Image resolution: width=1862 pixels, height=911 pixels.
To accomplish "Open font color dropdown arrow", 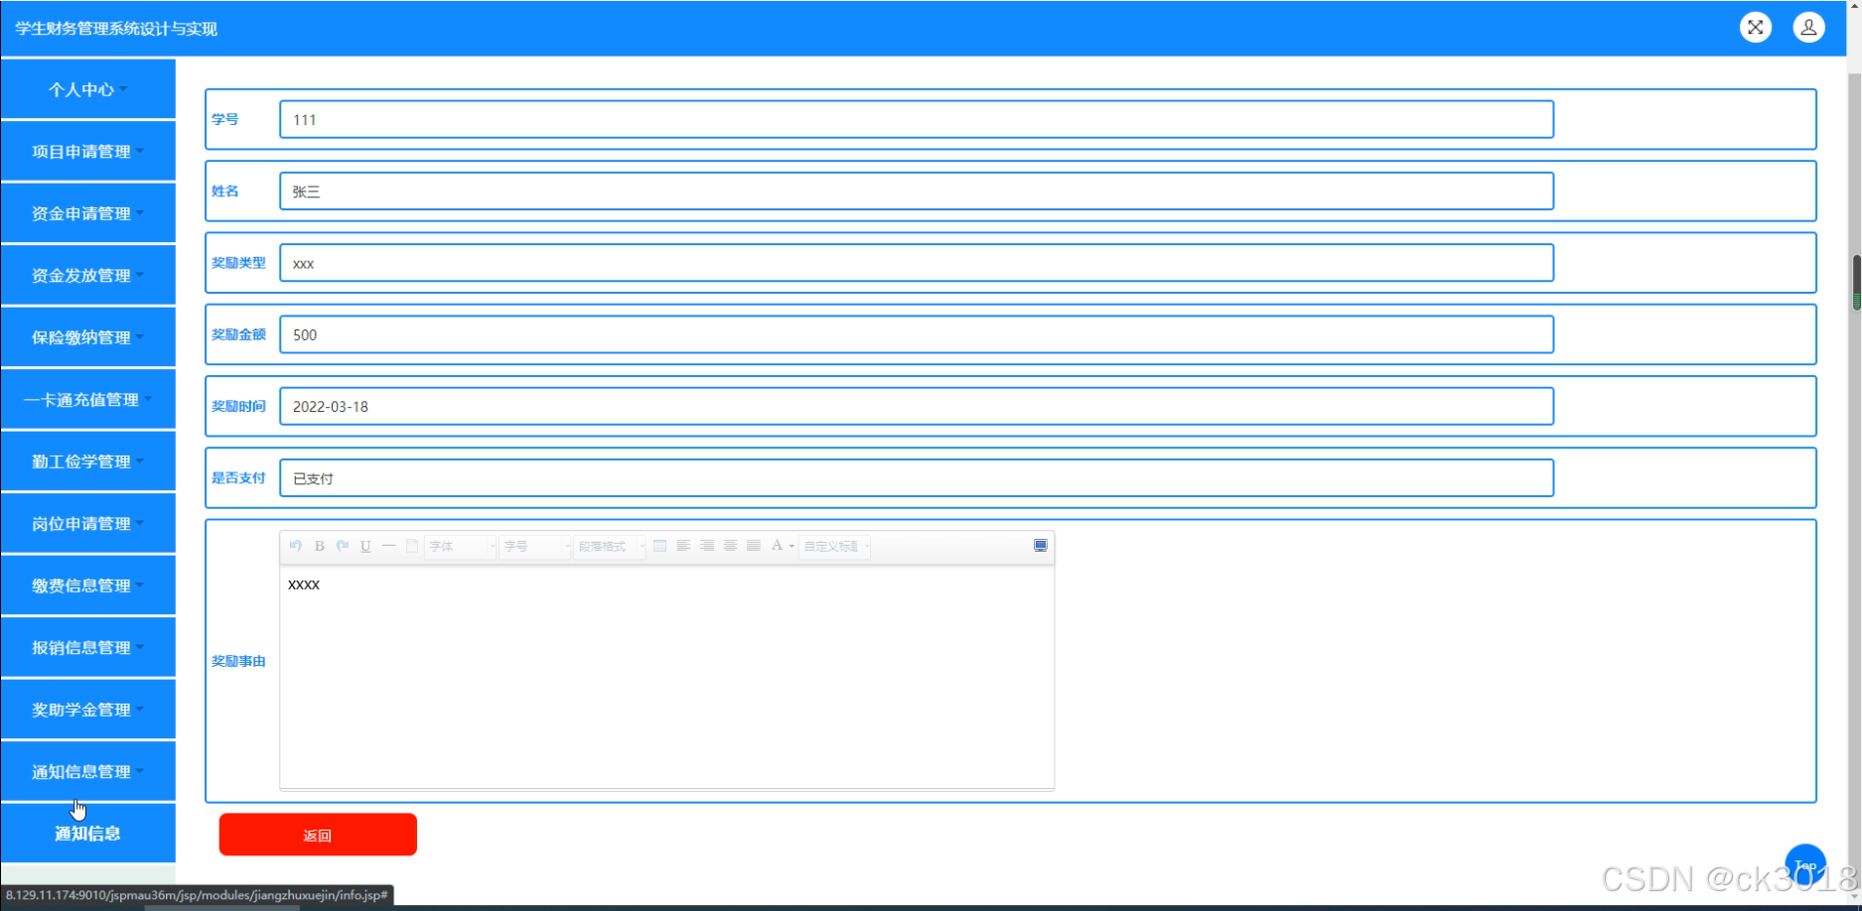I will pos(791,546).
